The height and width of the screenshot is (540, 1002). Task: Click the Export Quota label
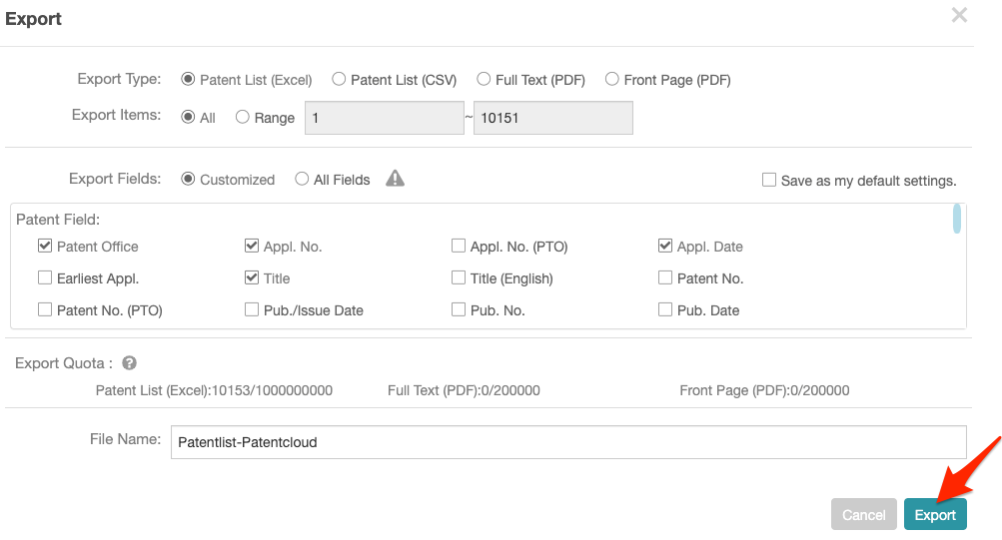[64, 363]
